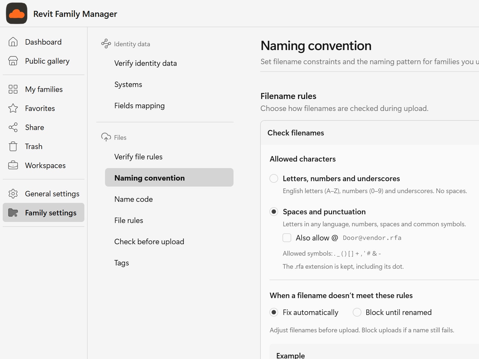This screenshot has height=359, width=479.
Task: Click the General settings gear icon
Action: click(x=13, y=194)
